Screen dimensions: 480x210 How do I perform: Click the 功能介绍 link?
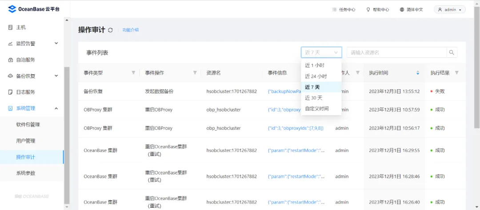[130, 30]
